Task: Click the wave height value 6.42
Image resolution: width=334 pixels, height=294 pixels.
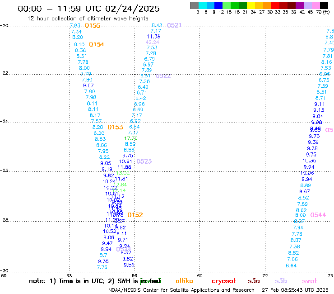Action: point(140,99)
